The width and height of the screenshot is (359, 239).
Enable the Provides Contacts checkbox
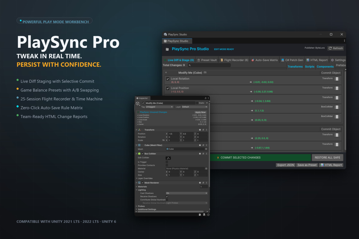click(x=167, y=165)
